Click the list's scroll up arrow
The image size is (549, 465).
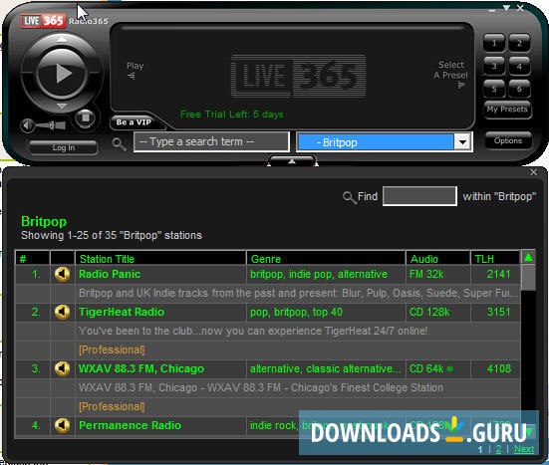528,258
